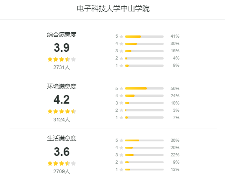Click the 2-star icon in 生活满意度 breakdown
Viewport: 225px width, 180px height.
tap(121, 162)
